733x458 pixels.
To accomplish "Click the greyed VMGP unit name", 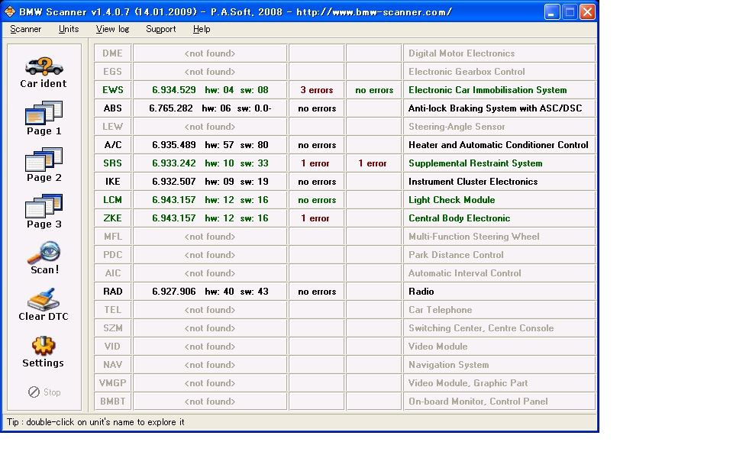I will click(113, 382).
